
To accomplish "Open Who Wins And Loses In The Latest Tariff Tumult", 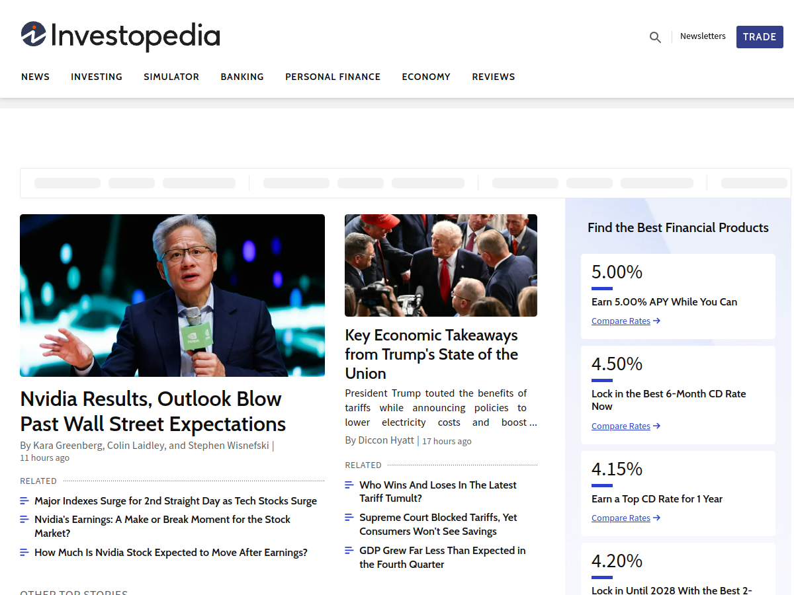I will coord(438,492).
